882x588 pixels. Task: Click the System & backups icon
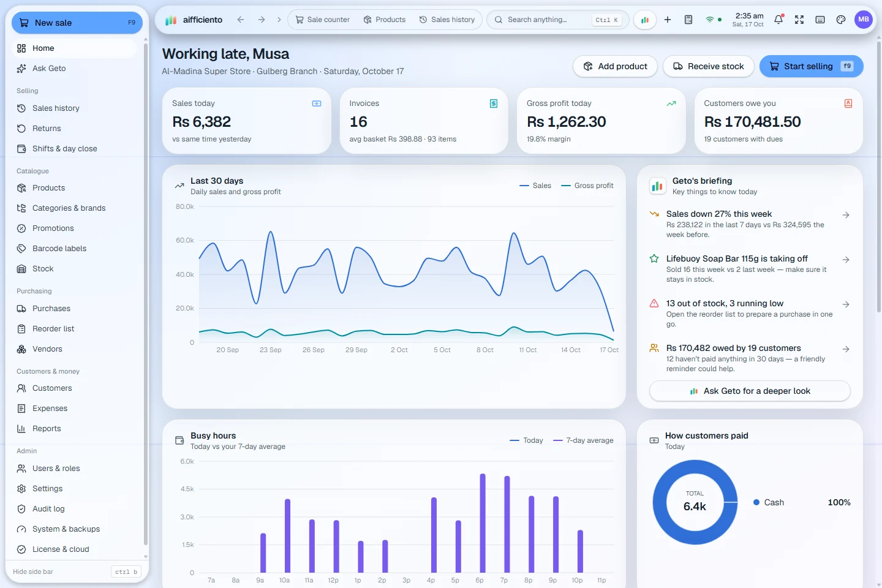(21, 529)
